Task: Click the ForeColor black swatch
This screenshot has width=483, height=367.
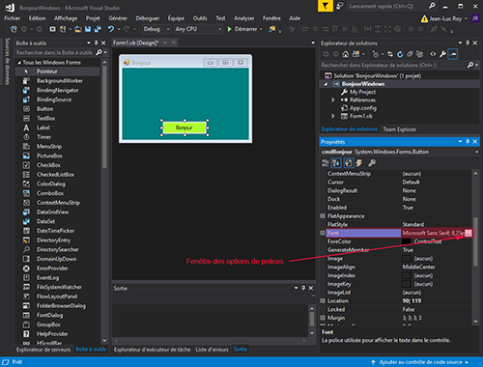Action: click(407, 241)
